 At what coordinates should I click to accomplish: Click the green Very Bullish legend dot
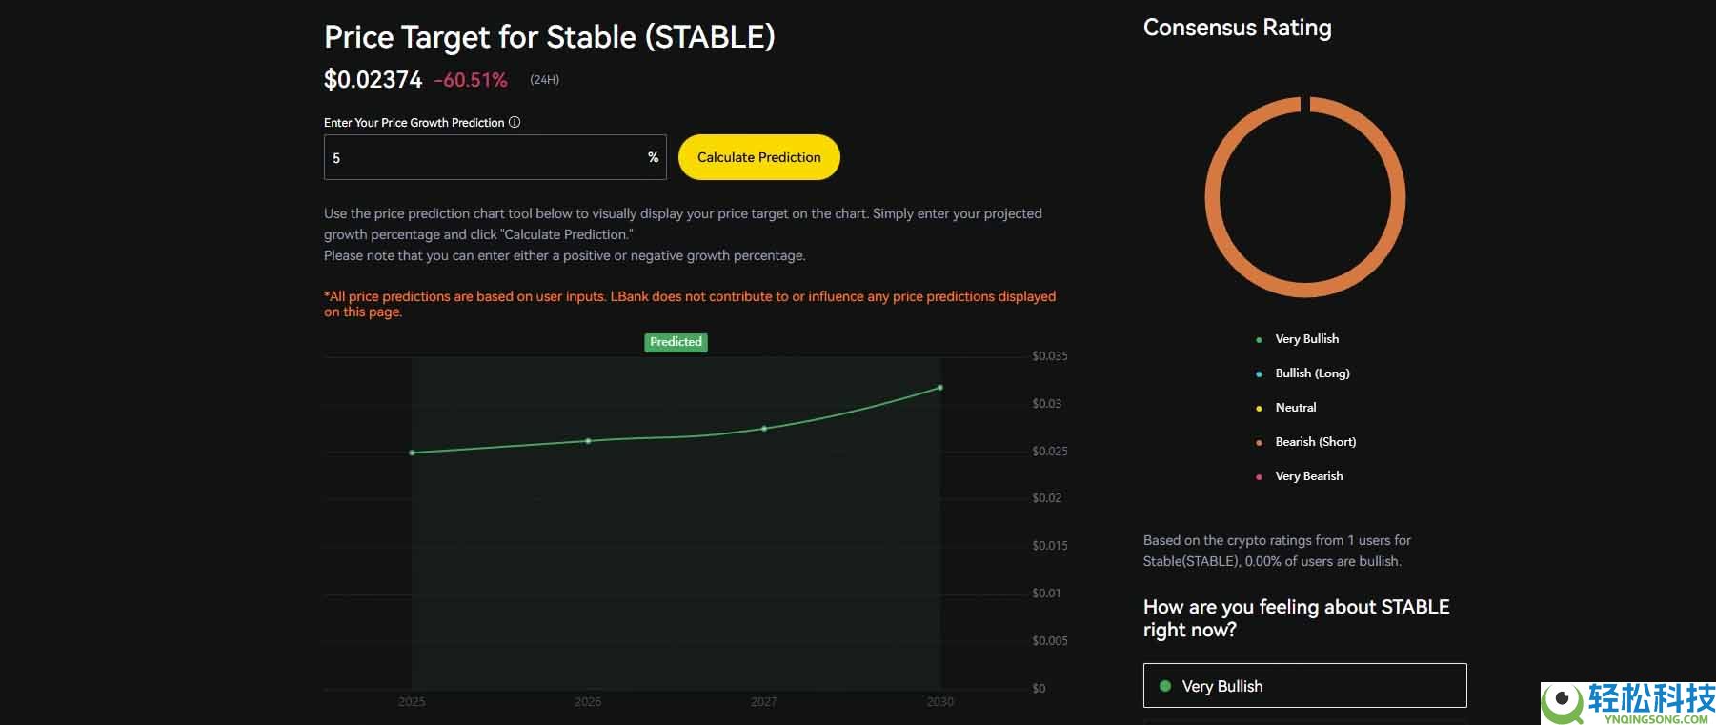pos(1260,339)
